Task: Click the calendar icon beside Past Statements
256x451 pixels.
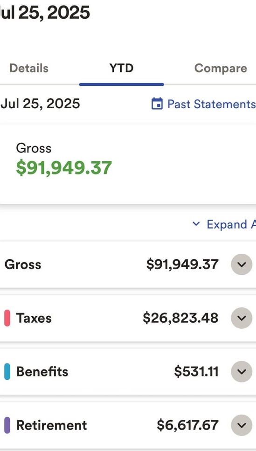Action: pos(157,104)
